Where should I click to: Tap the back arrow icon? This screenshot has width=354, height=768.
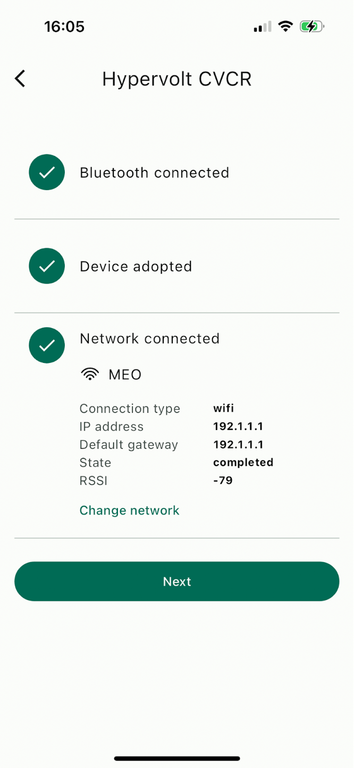pos(20,78)
